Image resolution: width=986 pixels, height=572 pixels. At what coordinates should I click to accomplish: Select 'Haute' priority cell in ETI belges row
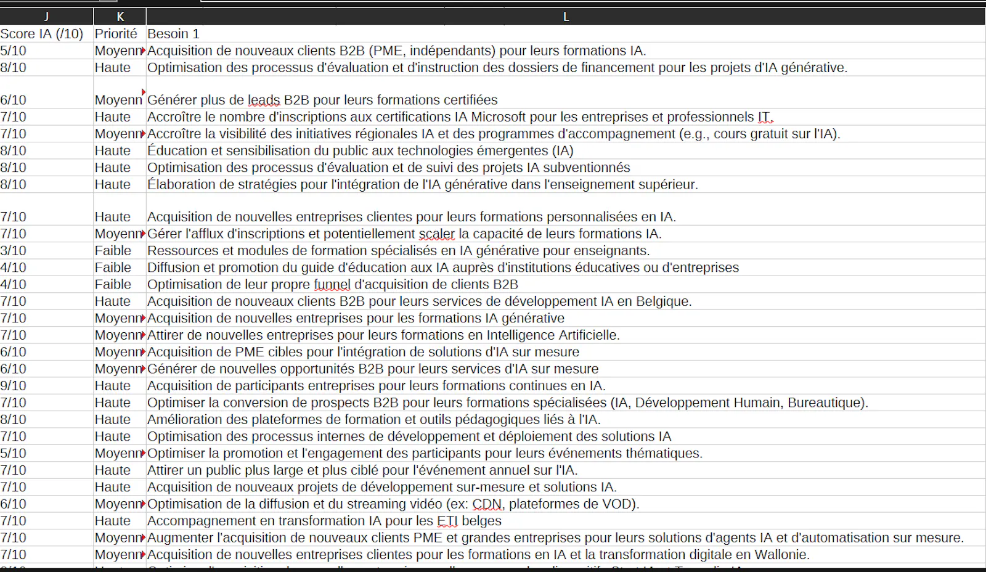pyautogui.click(x=120, y=521)
